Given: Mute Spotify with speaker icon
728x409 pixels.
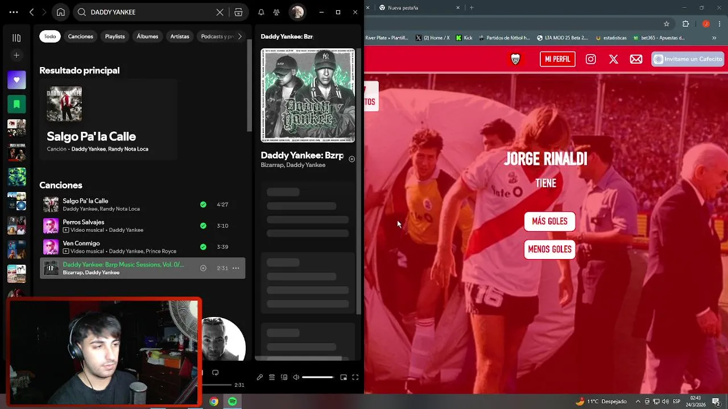Looking at the screenshot, I should coord(296,377).
